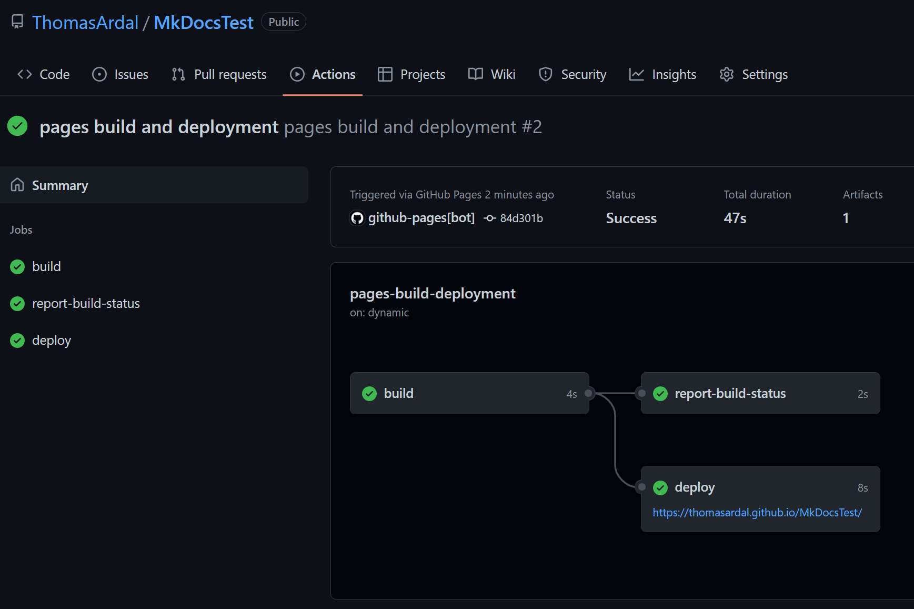Click the github-pages[bot] avatar
Image resolution: width=914 pixels, height=609 pixels.
(x=357, y=218)
